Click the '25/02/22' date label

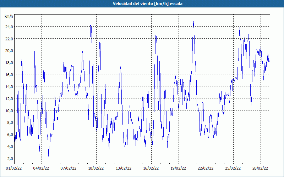pyautogui.click(x=233, y=168)
